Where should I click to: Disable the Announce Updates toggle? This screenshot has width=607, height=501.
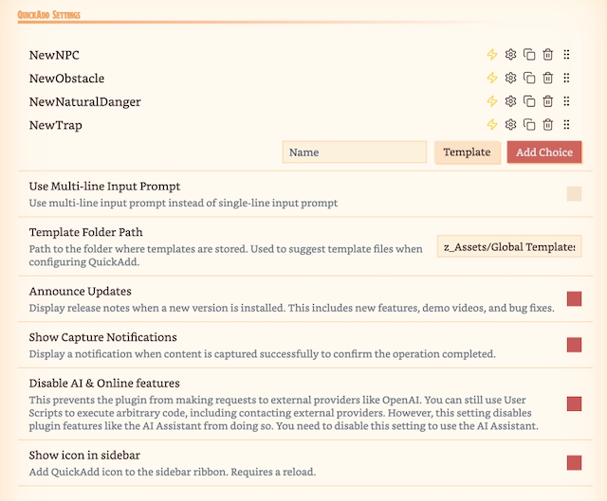(x=574, y=299)
